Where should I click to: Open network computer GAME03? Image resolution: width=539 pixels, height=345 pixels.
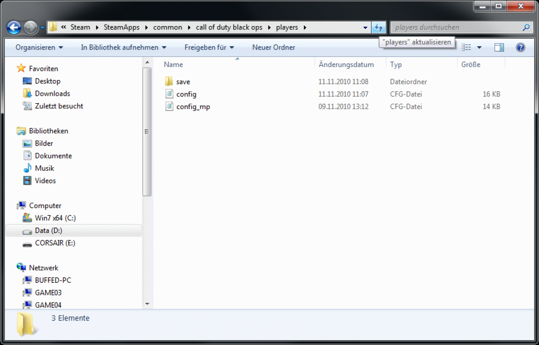coord(48,292)
